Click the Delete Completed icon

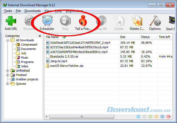tap(137, 21)
